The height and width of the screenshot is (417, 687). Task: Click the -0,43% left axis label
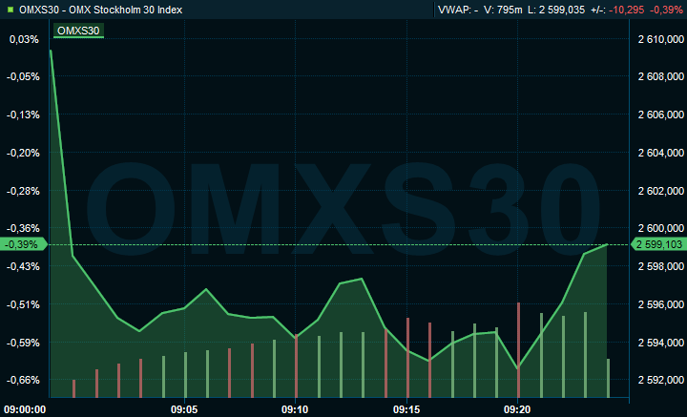pyautogui.click(x=23, y=266)
